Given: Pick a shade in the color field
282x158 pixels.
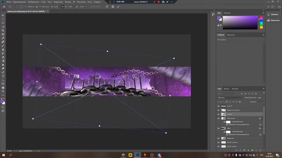Looking at the screenshot, I should click(x=240, y=22).
